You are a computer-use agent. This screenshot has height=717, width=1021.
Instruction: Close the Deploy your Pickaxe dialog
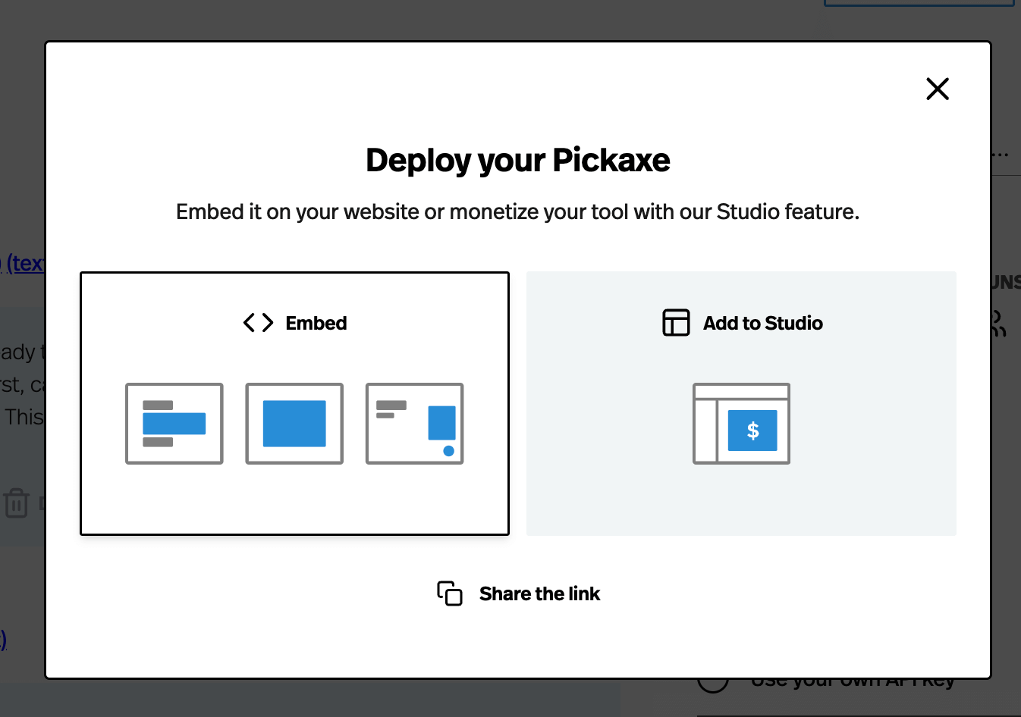(937, 89)
